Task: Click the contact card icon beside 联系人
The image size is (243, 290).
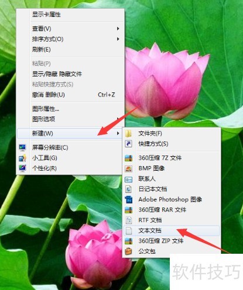Action: click(x=128, y=179)
